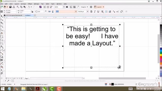Open the Windows Start button
The image size is (162, 91).
[3, 89]
